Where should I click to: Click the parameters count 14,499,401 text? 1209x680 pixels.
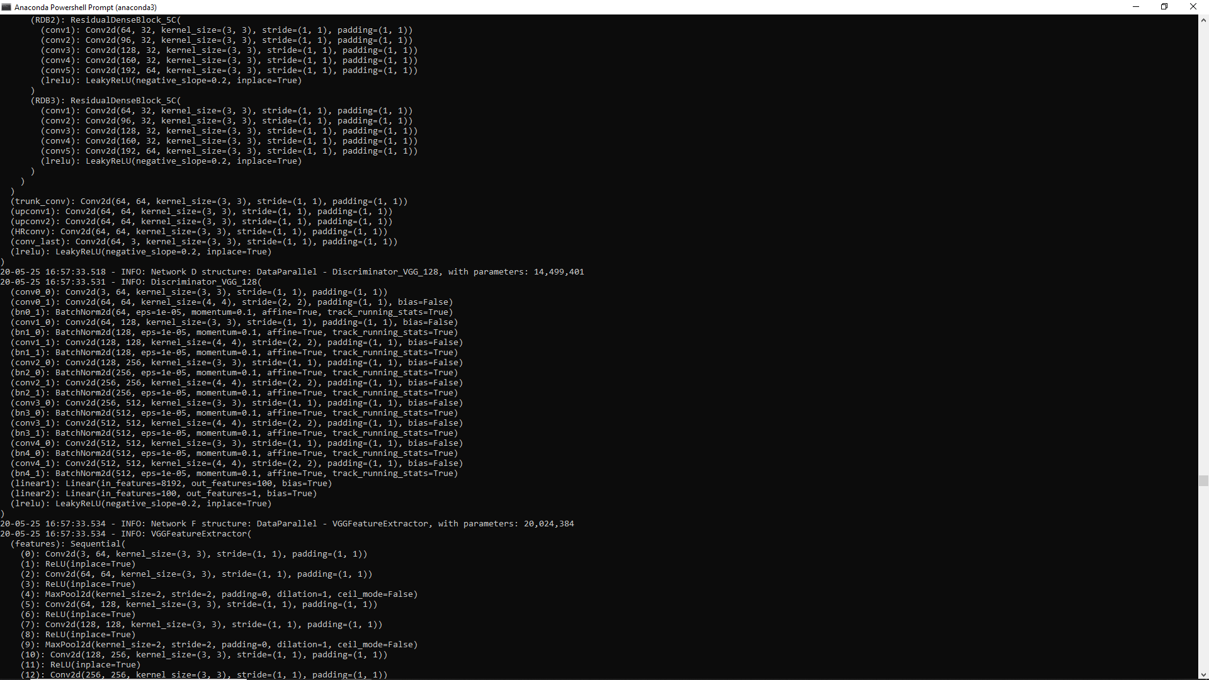point(559,271)
